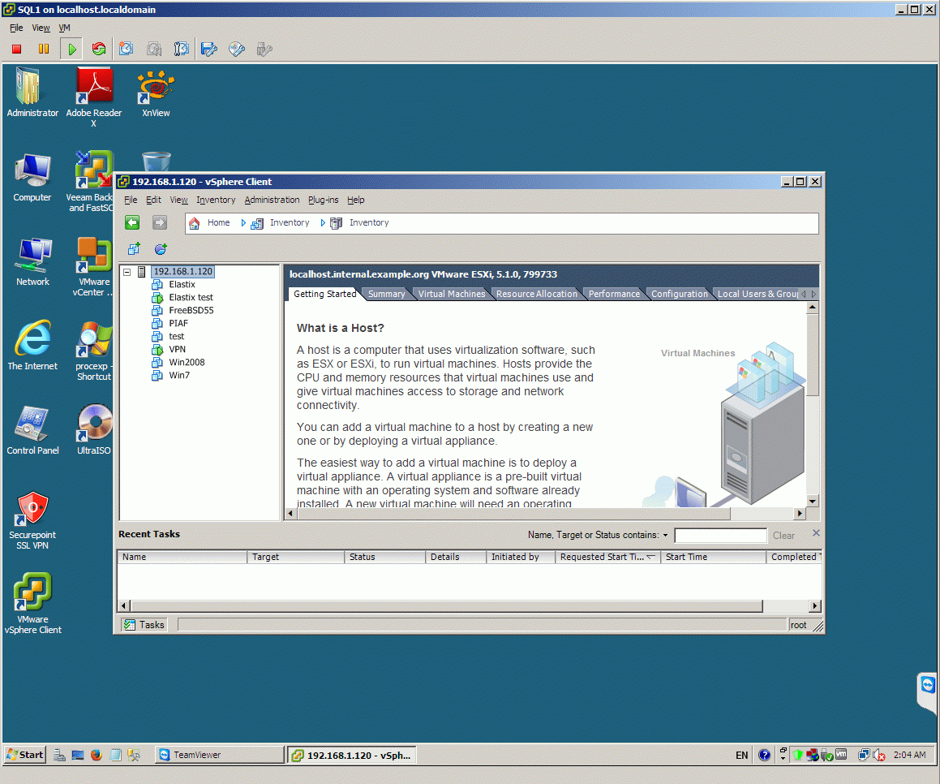Select the Win7 virtual machine
Image resolution: width=940 pixels, height=784 pixels.
point(179,375)
